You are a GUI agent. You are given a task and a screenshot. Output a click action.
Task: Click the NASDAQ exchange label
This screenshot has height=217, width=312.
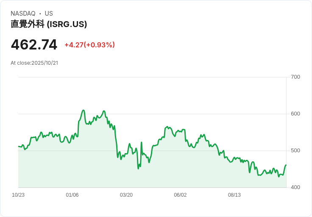click(23, 14)
